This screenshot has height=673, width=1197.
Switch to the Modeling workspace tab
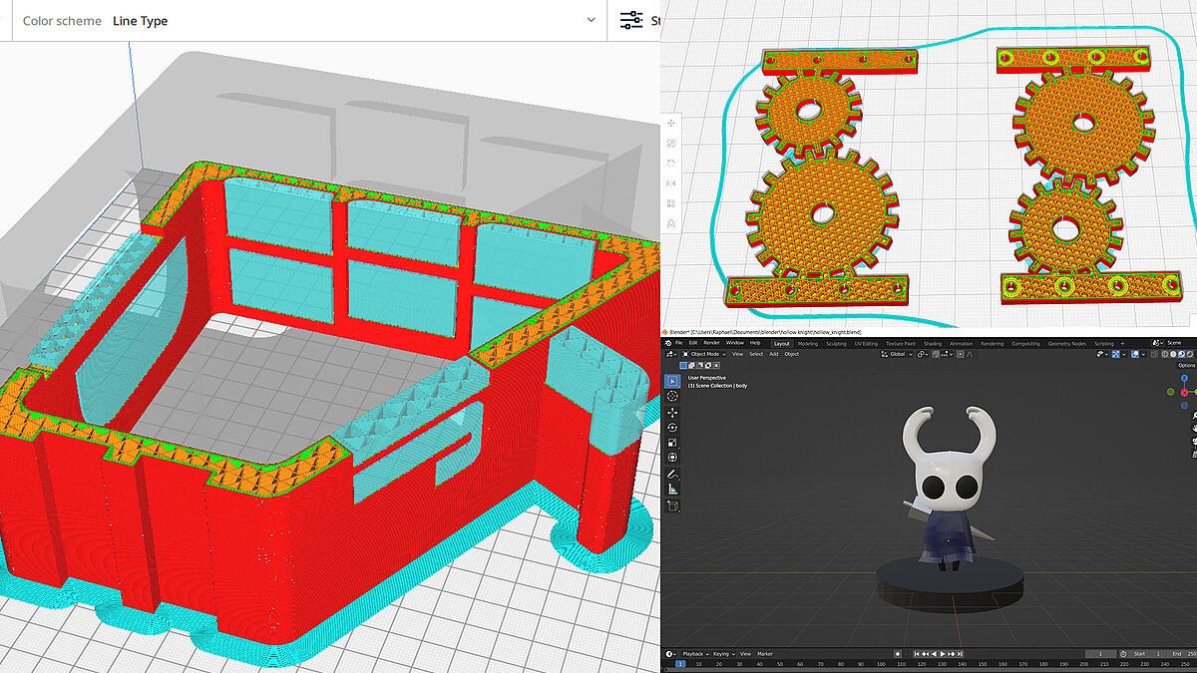808,343
